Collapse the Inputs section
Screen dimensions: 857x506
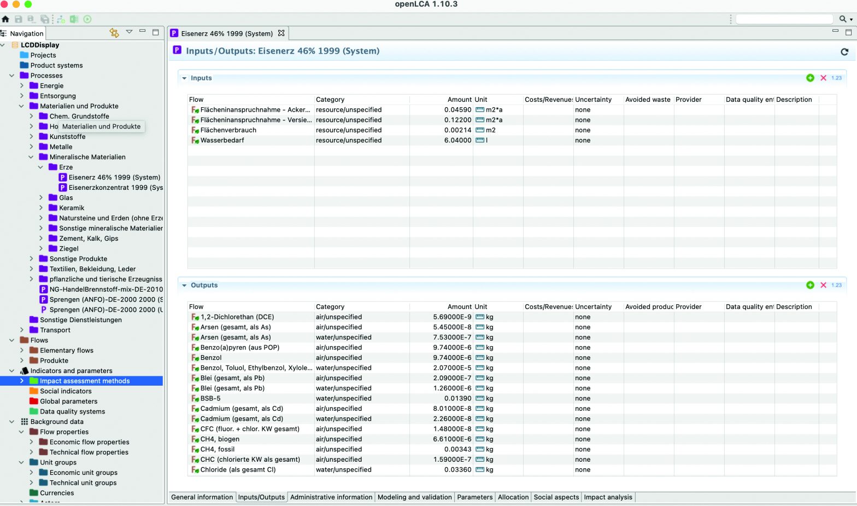[x=184, y=78]
